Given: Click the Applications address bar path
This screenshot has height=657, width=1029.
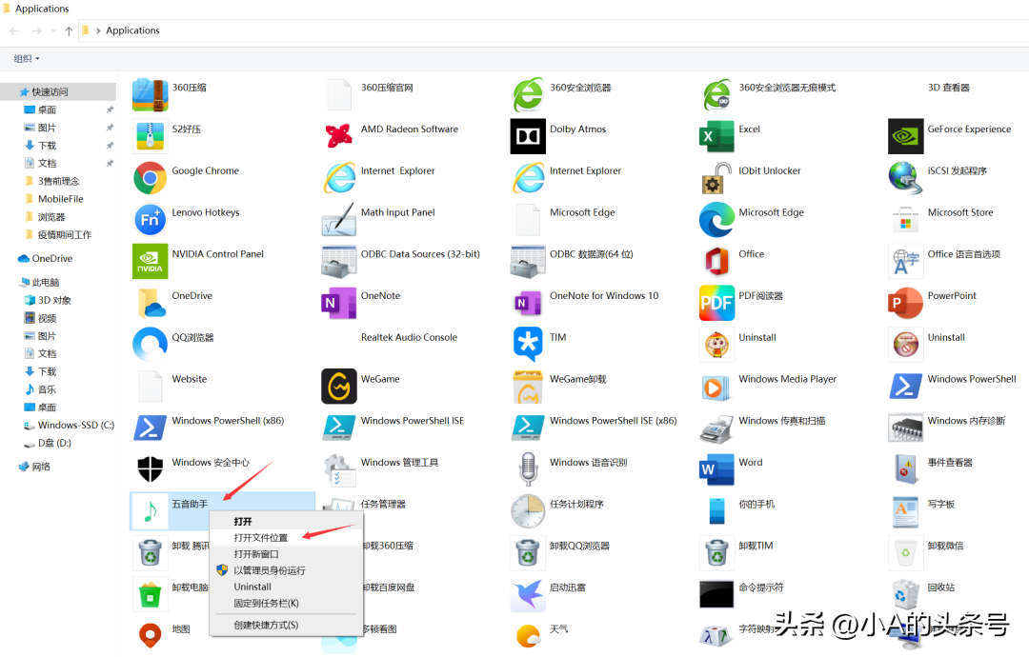Looking at the screenshot, I should coord(132,30).
